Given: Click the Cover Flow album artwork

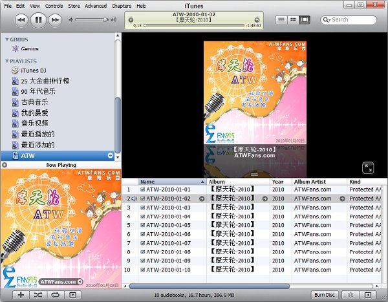Looking at the screenshot, I should 255,92.
